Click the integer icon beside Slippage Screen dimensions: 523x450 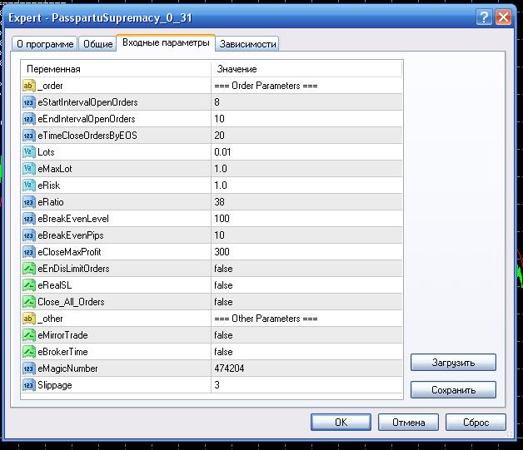tap(29, 385)
